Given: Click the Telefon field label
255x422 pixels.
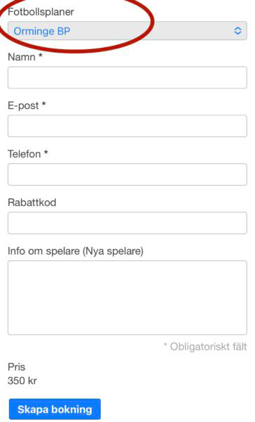Looking at the screenshot, I should [24, 154].
